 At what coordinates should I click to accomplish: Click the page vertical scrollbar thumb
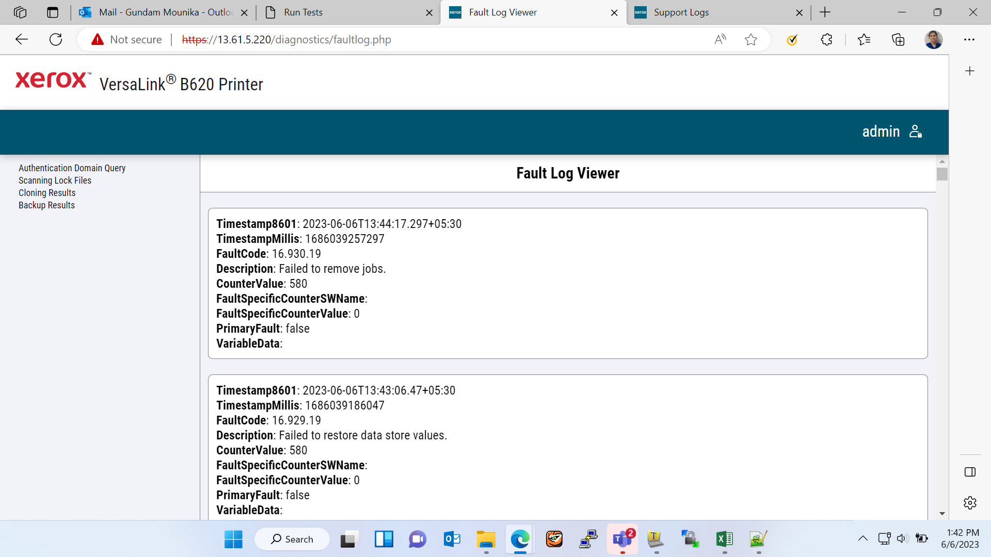point(942,174)
